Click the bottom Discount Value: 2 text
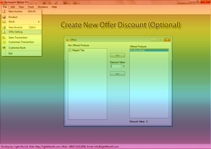Screen dimensions: 211x149 138,121
